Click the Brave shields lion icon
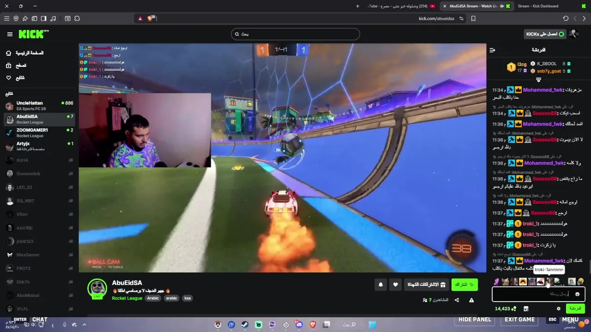The width and height of the screenshot is (591, 332). pyautogui.click(x=151, y=18)
